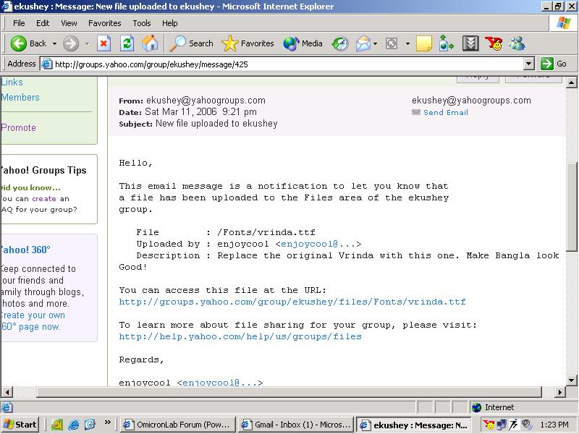This screenshot has width=579, height=434.
Task: Click the Start button
Action: click(x=20, y=425)
